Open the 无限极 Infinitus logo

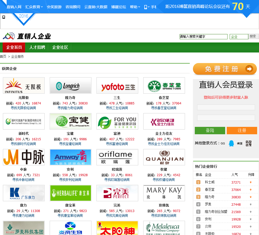(x=24, y=85)
